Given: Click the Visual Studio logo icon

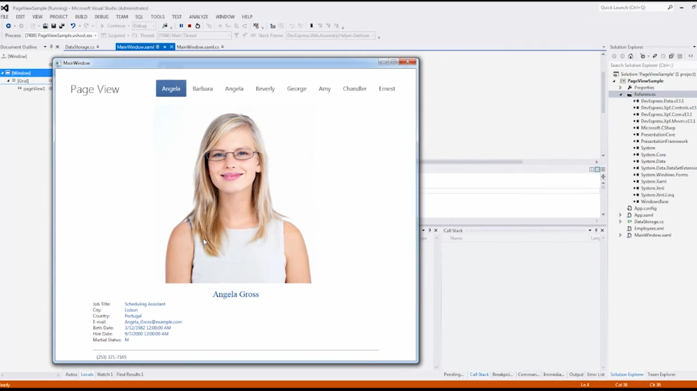Looking at the screenshot, I should (4, 8).
